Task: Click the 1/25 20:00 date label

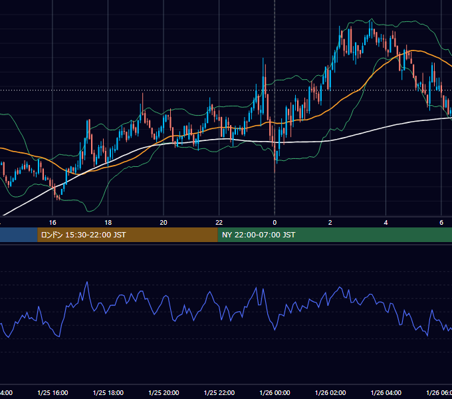Action: point(164,393)
